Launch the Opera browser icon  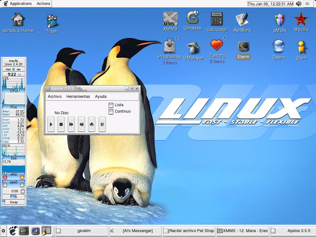click(x=278, y=46)
